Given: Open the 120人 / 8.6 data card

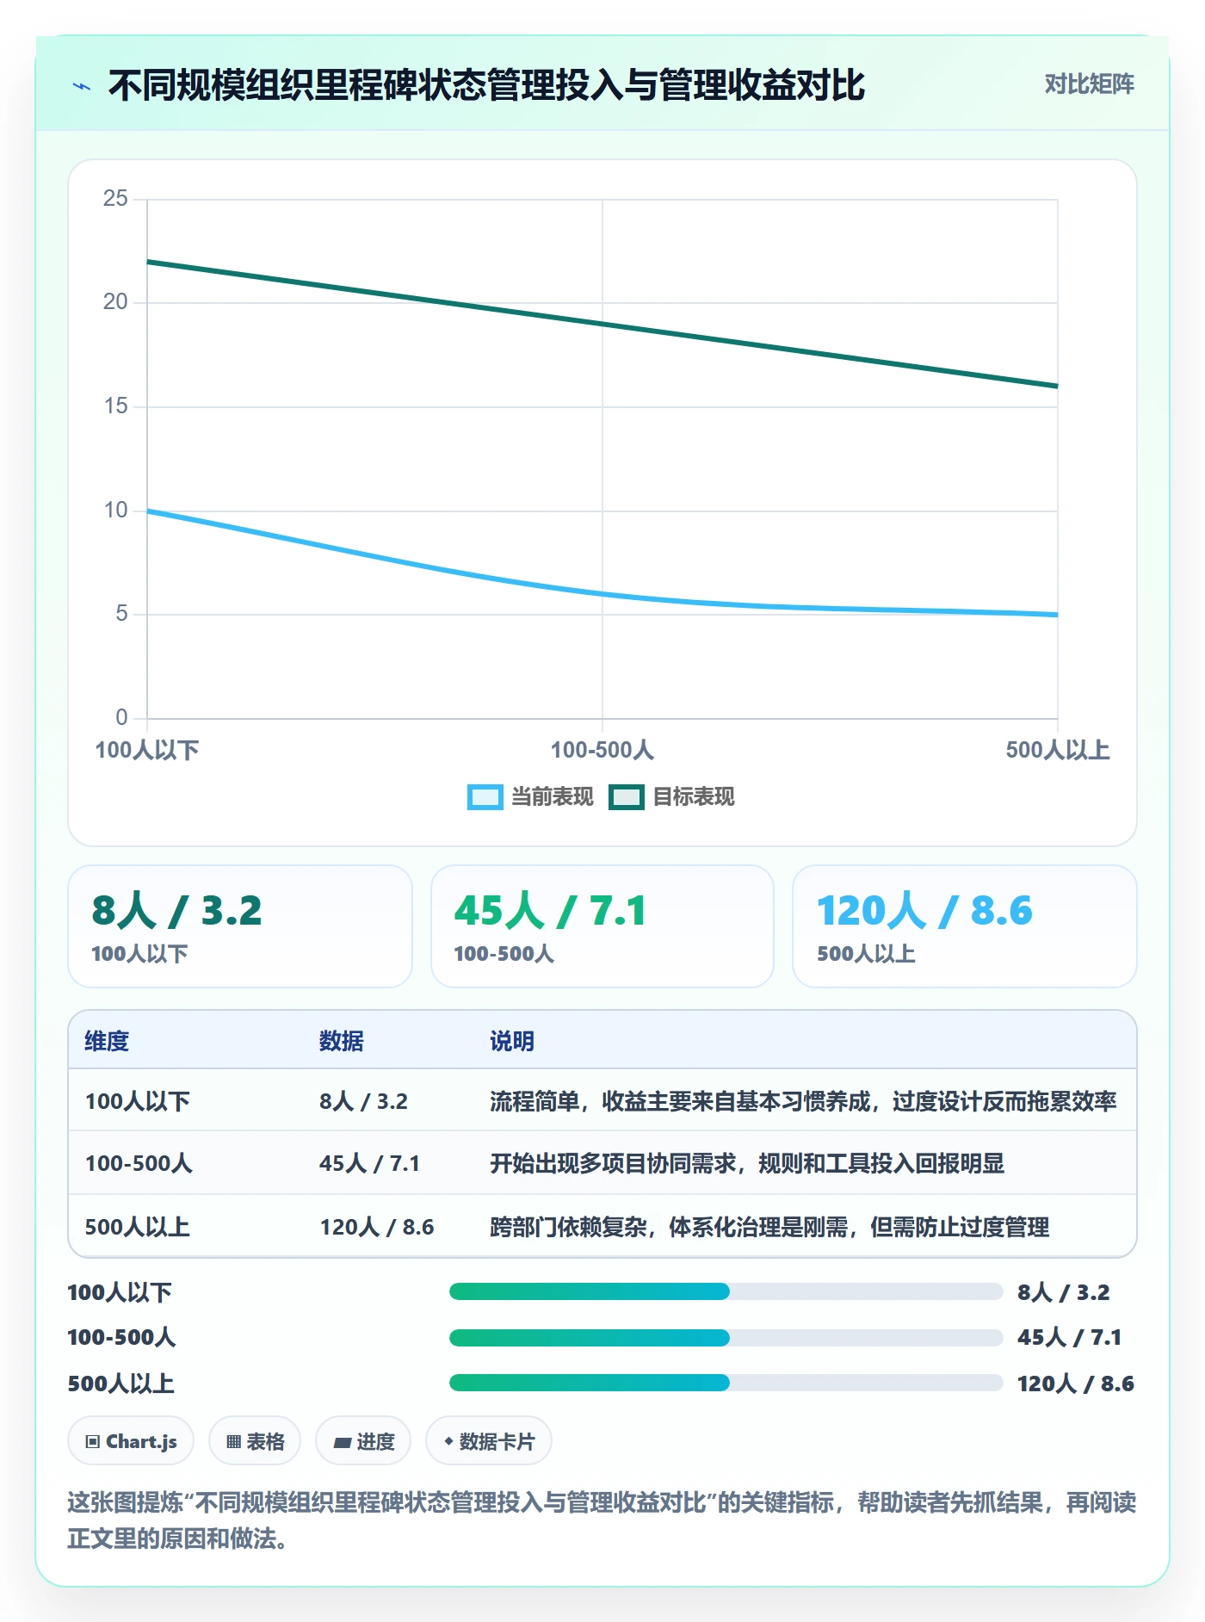Looking at the screenshot, I should (965, 926).
